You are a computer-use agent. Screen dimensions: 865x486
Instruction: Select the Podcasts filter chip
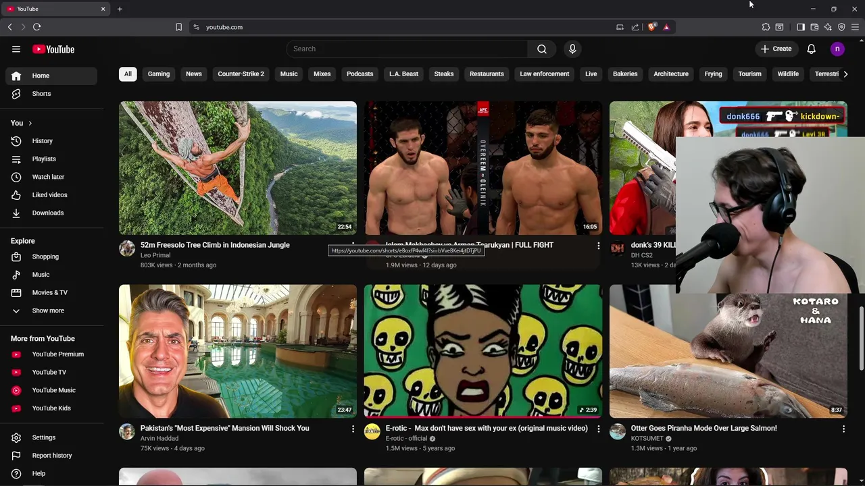point(360,74)
